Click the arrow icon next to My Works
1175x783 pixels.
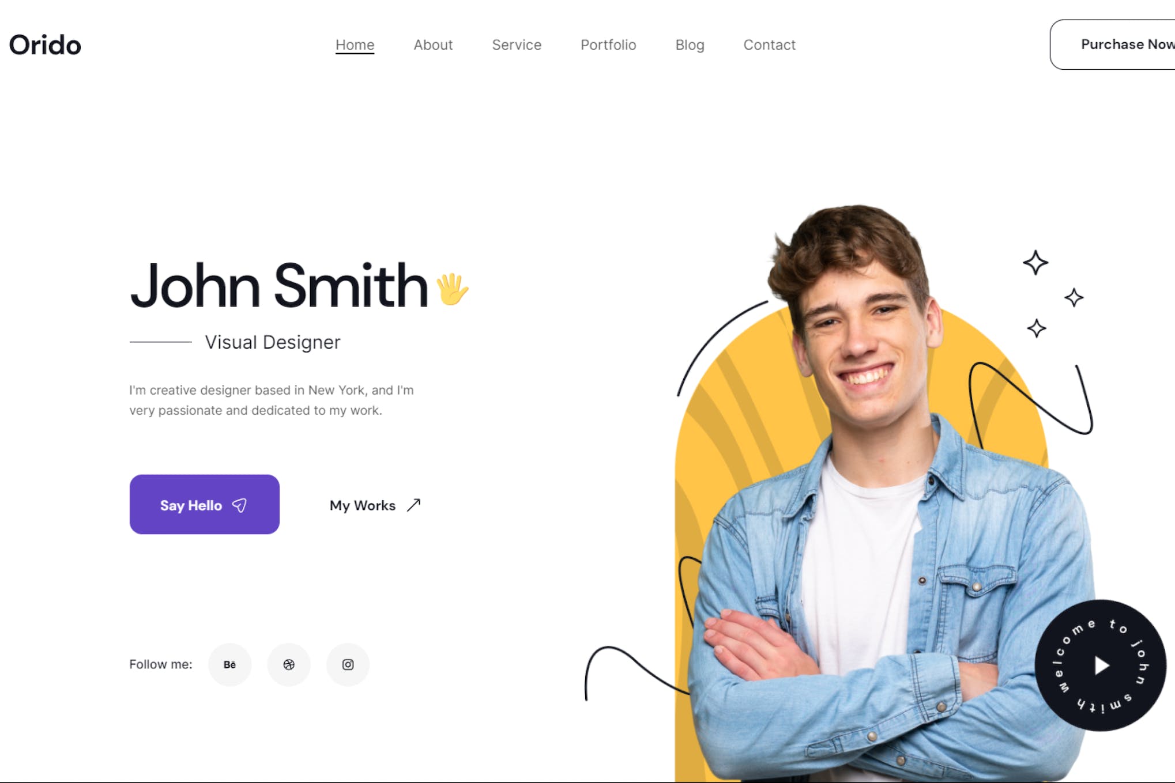(x=413, y=504)
